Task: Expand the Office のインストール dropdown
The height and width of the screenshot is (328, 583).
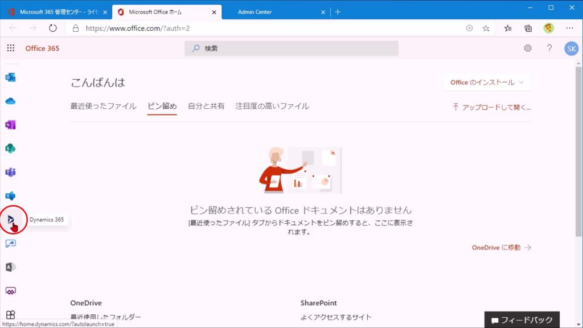Action: (487, 83)
